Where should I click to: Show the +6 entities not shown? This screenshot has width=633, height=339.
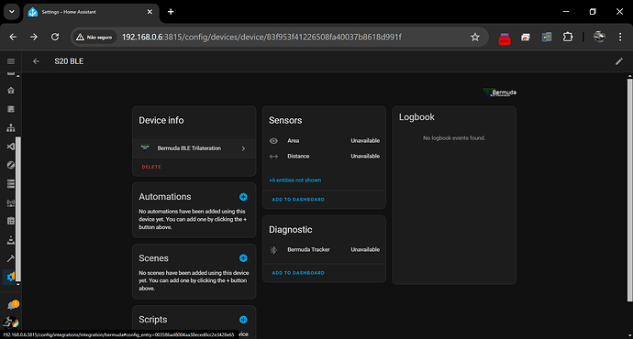pos(295,180)
